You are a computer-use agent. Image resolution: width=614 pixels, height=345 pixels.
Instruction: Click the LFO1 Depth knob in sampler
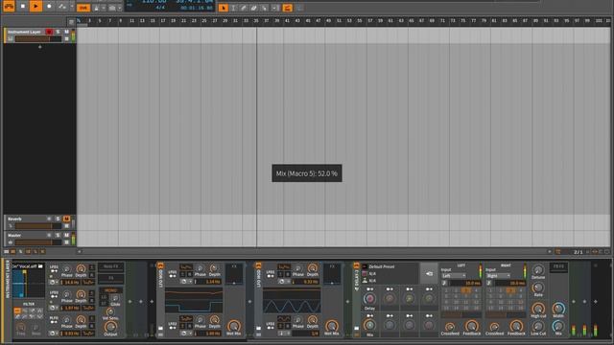pyautogui.click(x=81, y=268)
